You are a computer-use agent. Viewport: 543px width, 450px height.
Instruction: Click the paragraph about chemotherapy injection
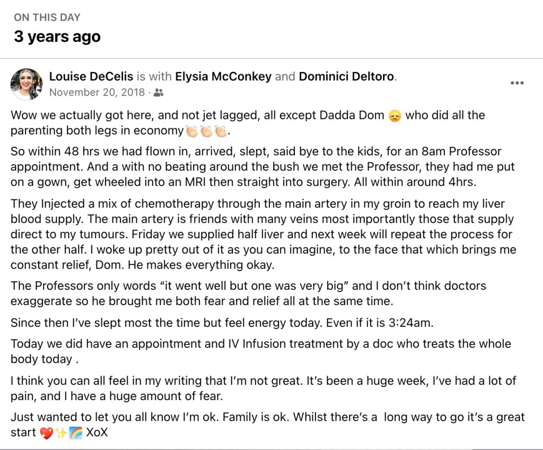click(264, 234)
